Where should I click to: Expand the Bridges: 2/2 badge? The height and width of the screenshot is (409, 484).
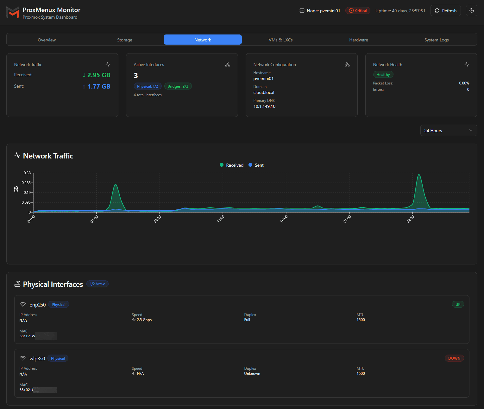(178, 86)
